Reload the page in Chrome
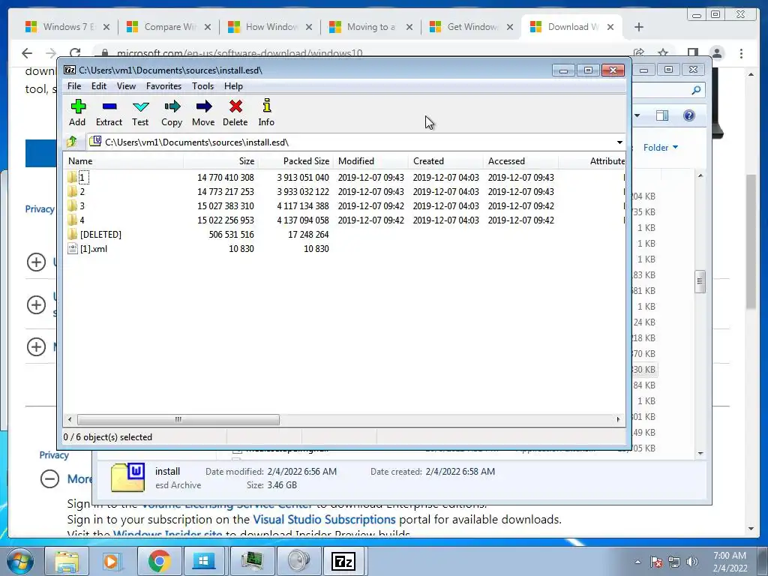 point(75,53)
